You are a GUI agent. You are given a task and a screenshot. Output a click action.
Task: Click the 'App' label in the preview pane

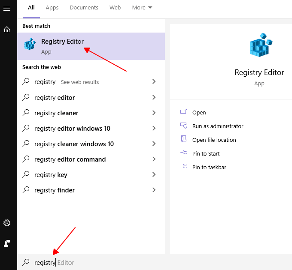coord(259,84)
